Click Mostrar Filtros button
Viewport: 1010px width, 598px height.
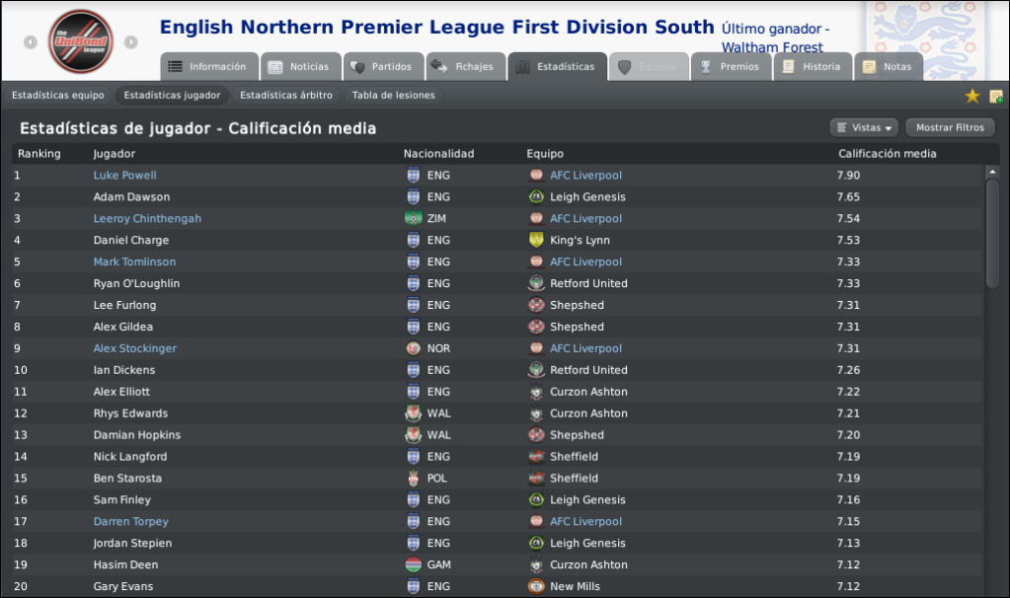pos(950,127)
